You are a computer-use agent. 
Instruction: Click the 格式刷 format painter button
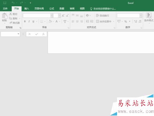point(14,23)
